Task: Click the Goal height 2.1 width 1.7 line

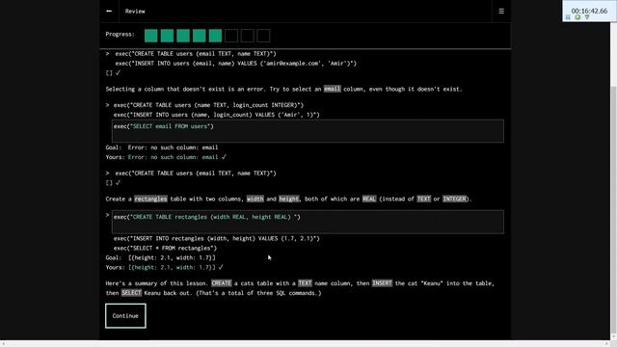Action: (x=161, y=257)
